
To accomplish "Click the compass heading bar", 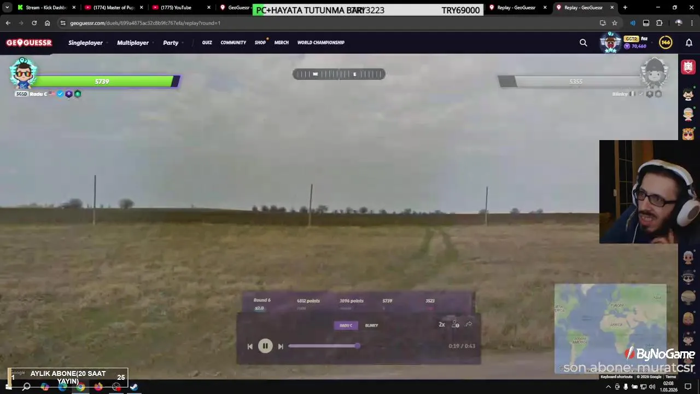I will [339, 74].
